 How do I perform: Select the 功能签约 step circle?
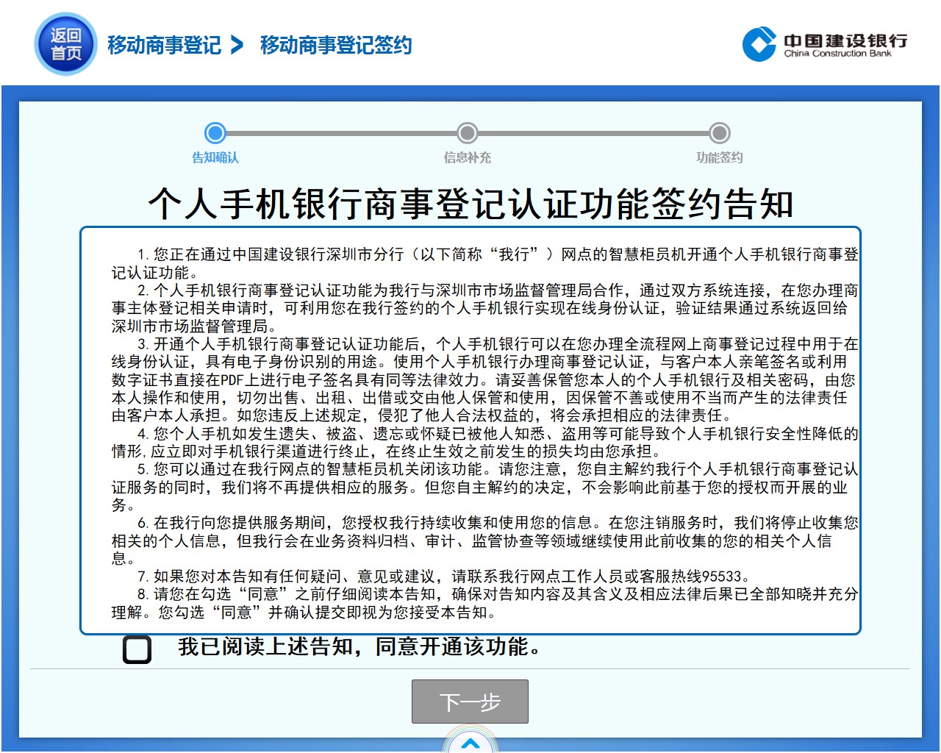(x=719, y=133)
